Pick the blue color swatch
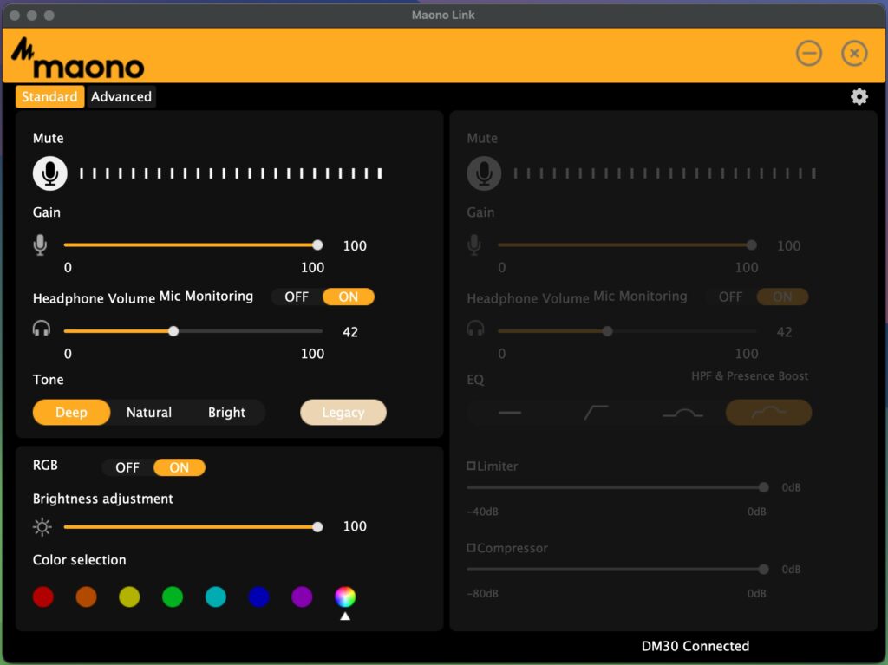The image size is (888, 665). 258,597
